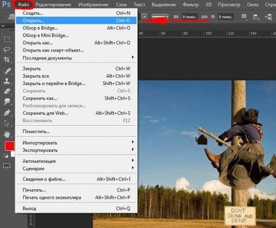Expand the Сценарии submenu

[x=76, y=169]
